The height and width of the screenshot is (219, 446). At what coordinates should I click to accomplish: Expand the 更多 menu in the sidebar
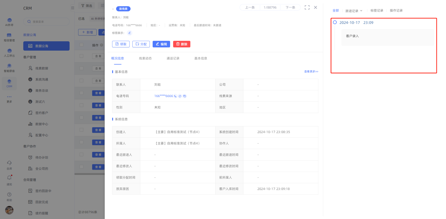[x=9, y=98]
